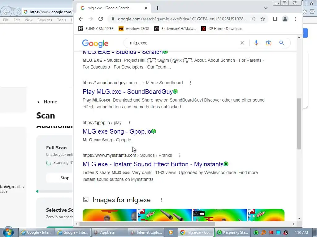
Task: Open options for myinstants.com result
Action: (x=180, y=155)
